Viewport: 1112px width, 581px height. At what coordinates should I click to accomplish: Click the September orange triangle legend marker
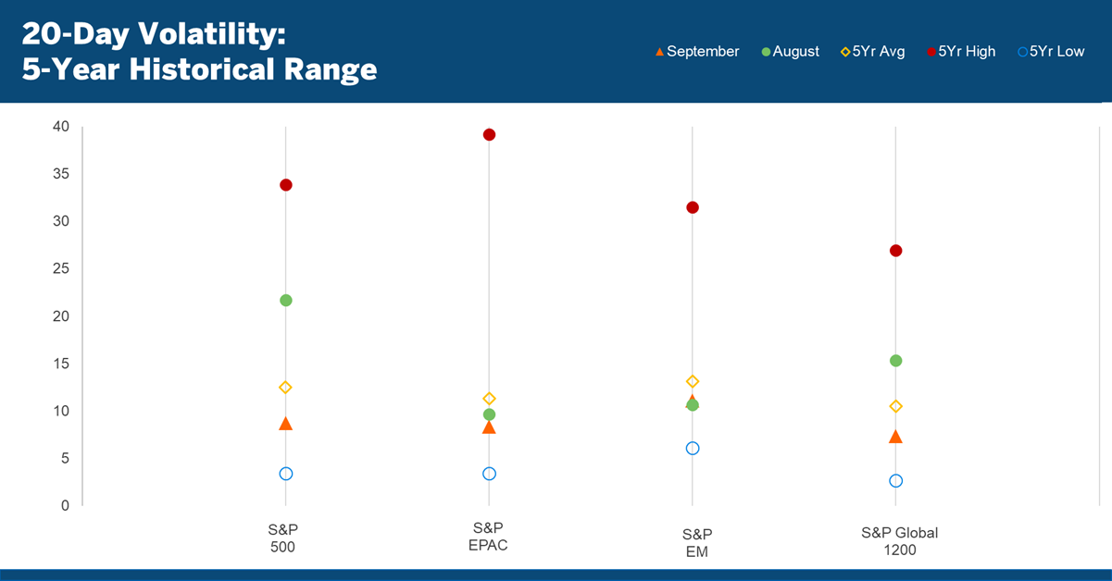tap(659, 52)
